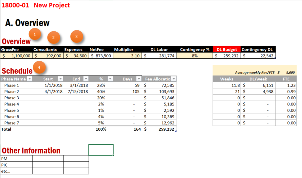This screenshot has height=178, width=302.
Task: Select the Total fee 259,232 cell
Action: pos(159,129)
